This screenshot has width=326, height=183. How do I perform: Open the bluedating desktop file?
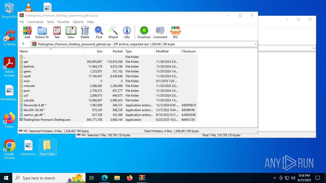click(x=9, y=93)
